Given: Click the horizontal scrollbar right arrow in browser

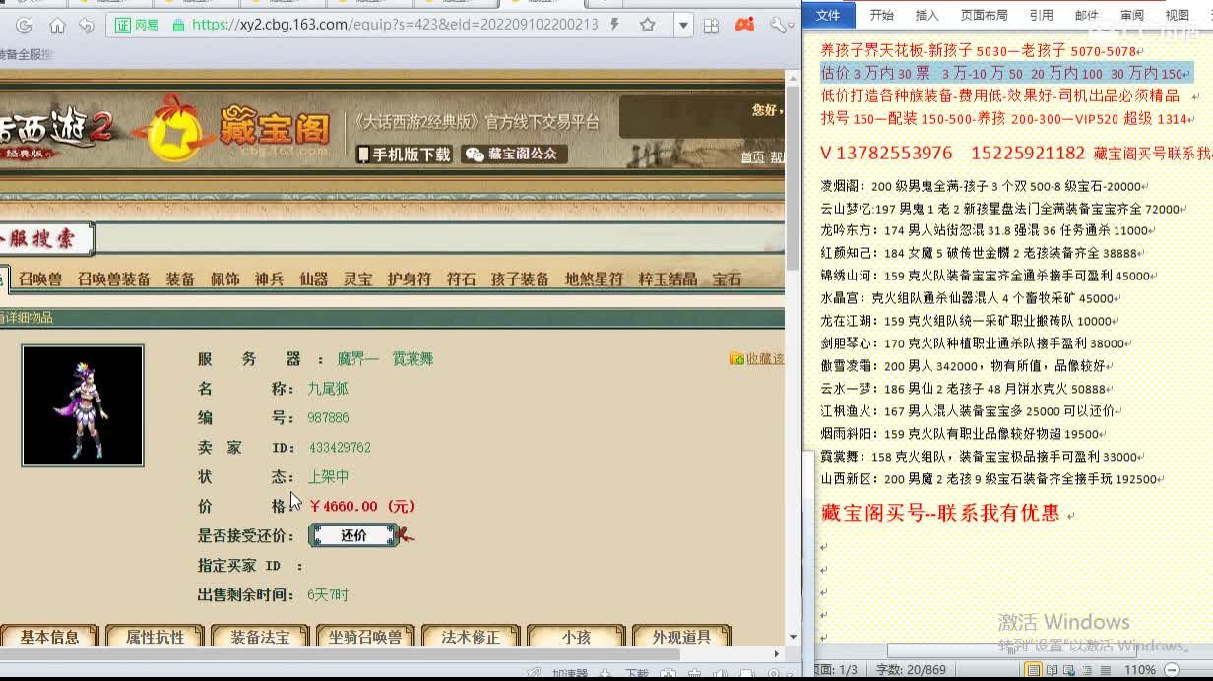Looking at the screenshot, I should [x=776, y=653].
